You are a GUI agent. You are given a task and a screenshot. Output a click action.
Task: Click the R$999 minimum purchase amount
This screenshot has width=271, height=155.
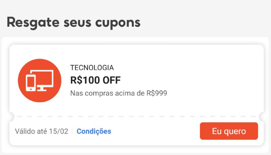coord(156,93)
